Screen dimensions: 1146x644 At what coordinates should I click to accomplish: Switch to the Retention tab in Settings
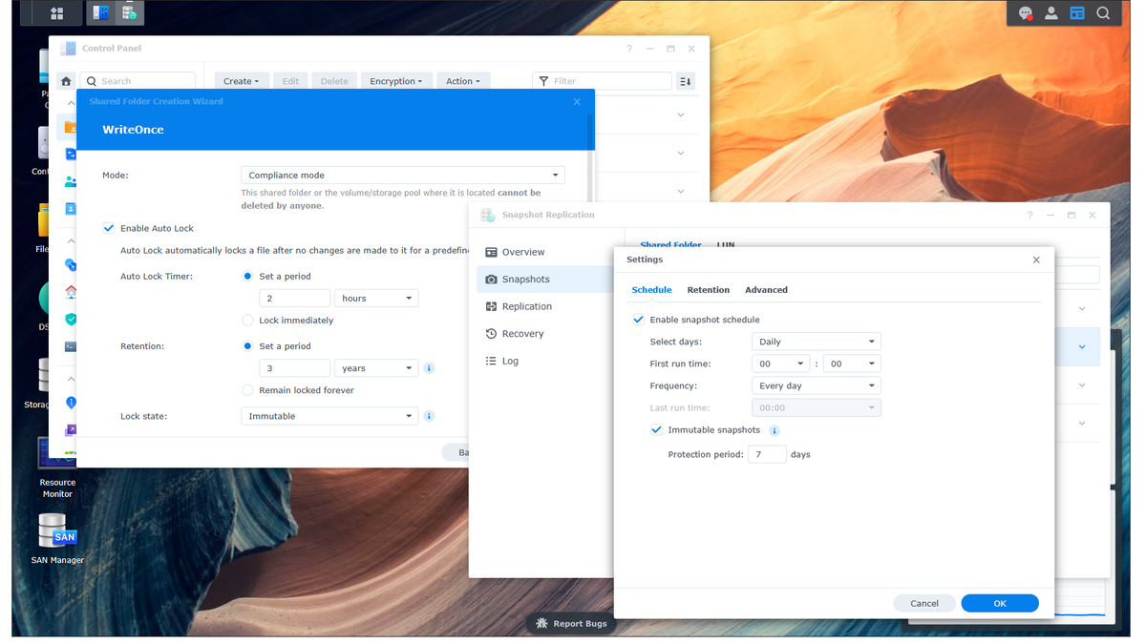(708, 289)
